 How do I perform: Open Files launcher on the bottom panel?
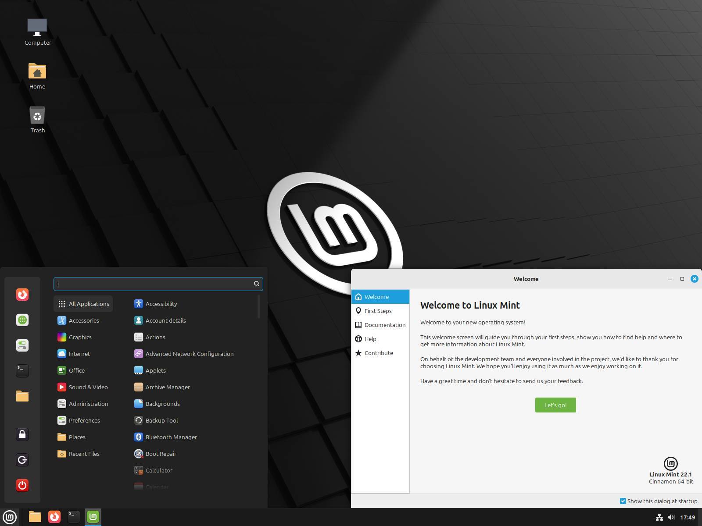(35, 517)
